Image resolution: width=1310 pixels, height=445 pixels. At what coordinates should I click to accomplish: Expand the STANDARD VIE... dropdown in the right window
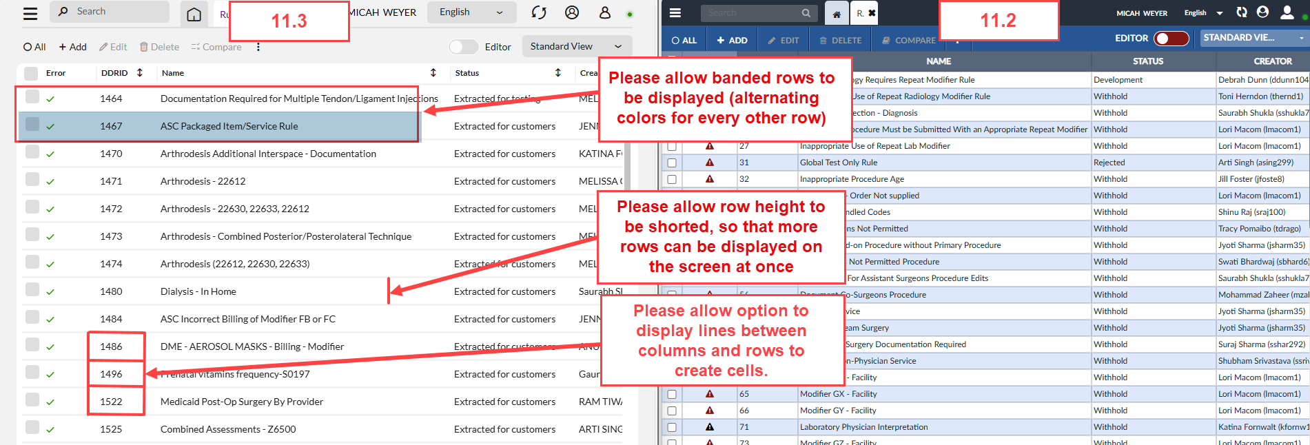(x=1253, y=38)
